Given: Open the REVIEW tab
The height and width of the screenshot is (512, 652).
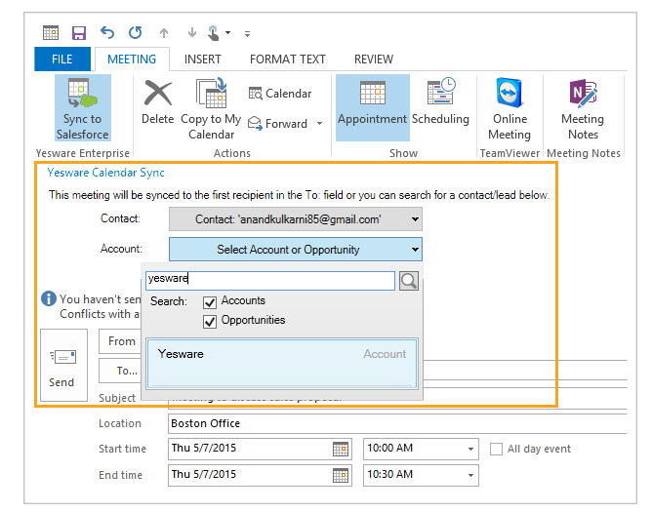Looking at the screenshot, I should tap(374, 59).
